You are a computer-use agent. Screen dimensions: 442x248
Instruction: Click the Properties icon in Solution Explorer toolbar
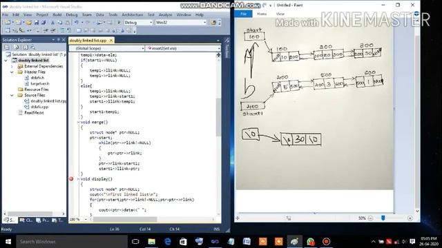tap(7, 48)
